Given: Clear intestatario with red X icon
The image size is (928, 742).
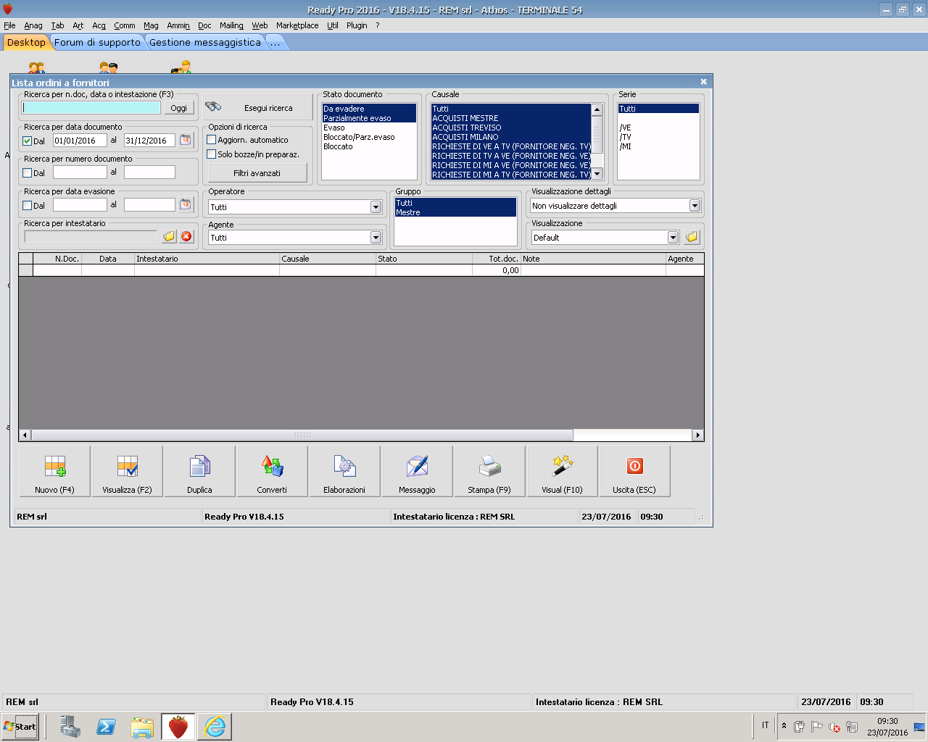Looking at the screenshot, I should (x=186, y=237).
